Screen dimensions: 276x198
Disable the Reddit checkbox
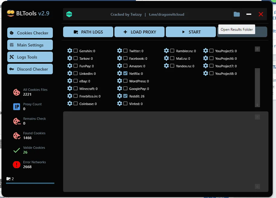125,96
